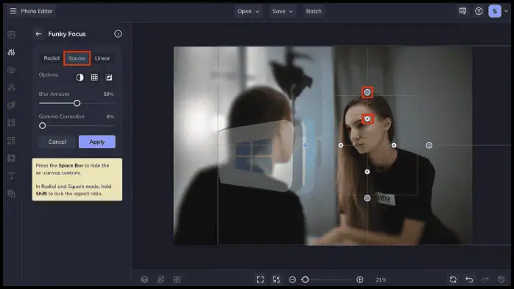Click the Photo Editor title text

coord(37,11)
